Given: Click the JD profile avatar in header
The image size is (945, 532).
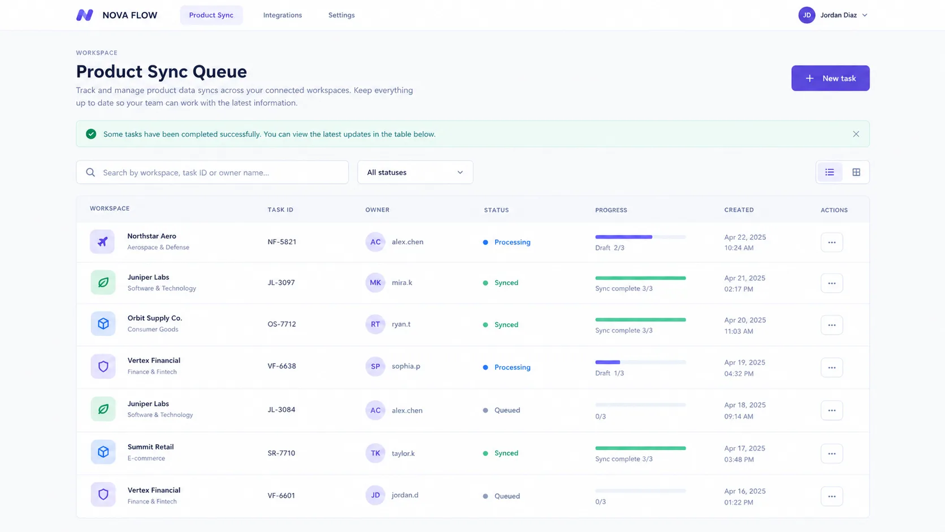Looking at the screenshot, I should [807, 15].
